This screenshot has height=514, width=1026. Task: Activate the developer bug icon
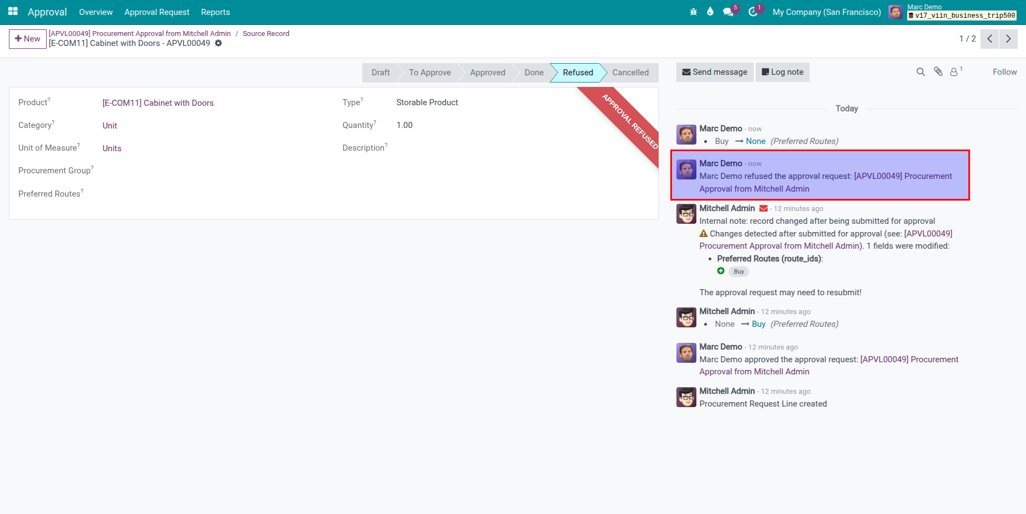click(x=693, y=12)
